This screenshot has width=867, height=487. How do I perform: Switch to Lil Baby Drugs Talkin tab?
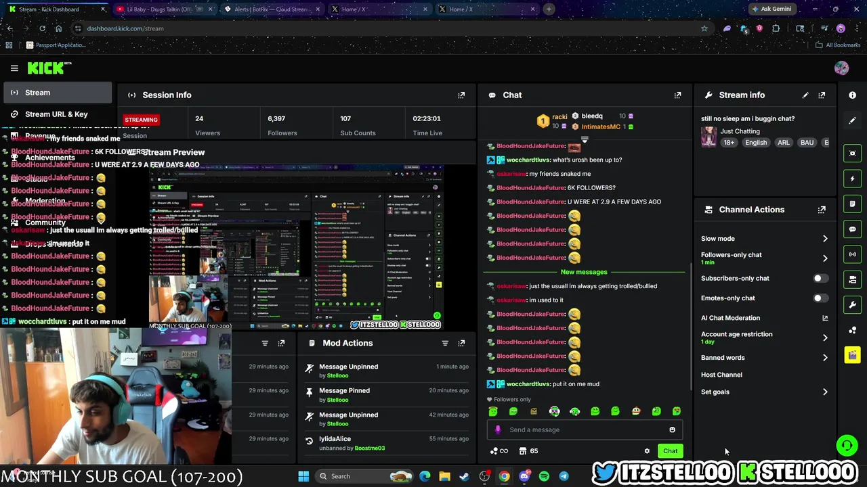tap(163, 9)
